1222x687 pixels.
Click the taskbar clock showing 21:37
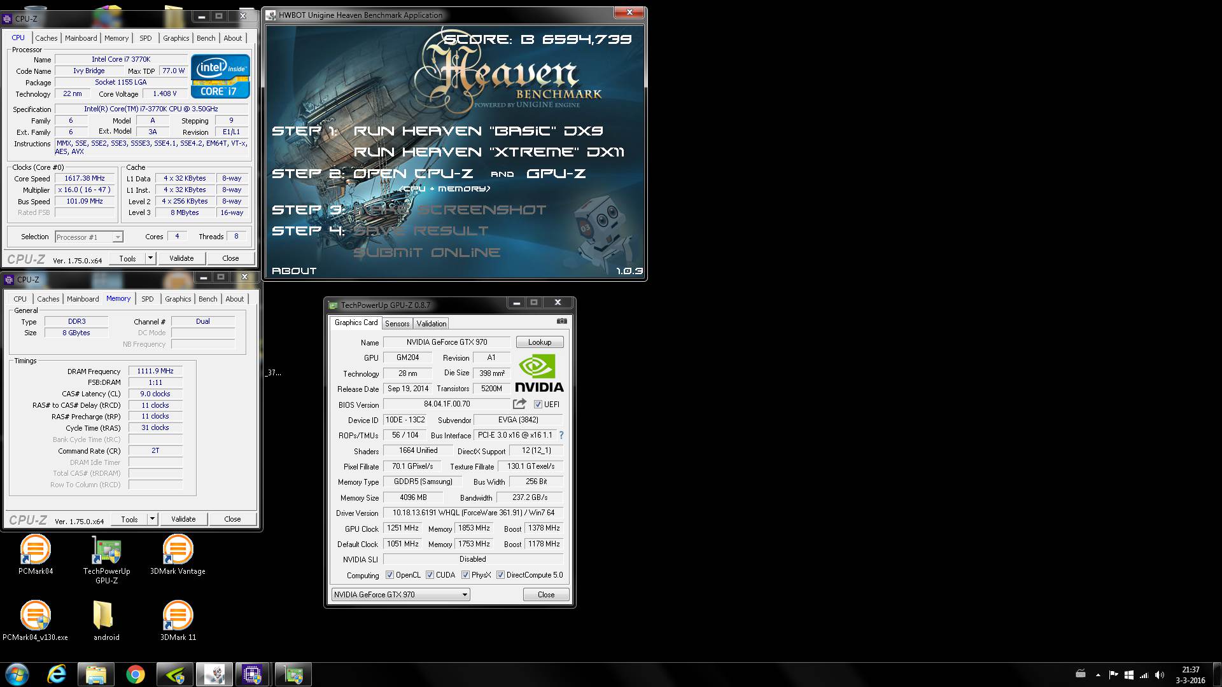[1190, 675]
